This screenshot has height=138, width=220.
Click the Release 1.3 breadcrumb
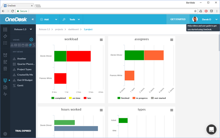[44, 29]
